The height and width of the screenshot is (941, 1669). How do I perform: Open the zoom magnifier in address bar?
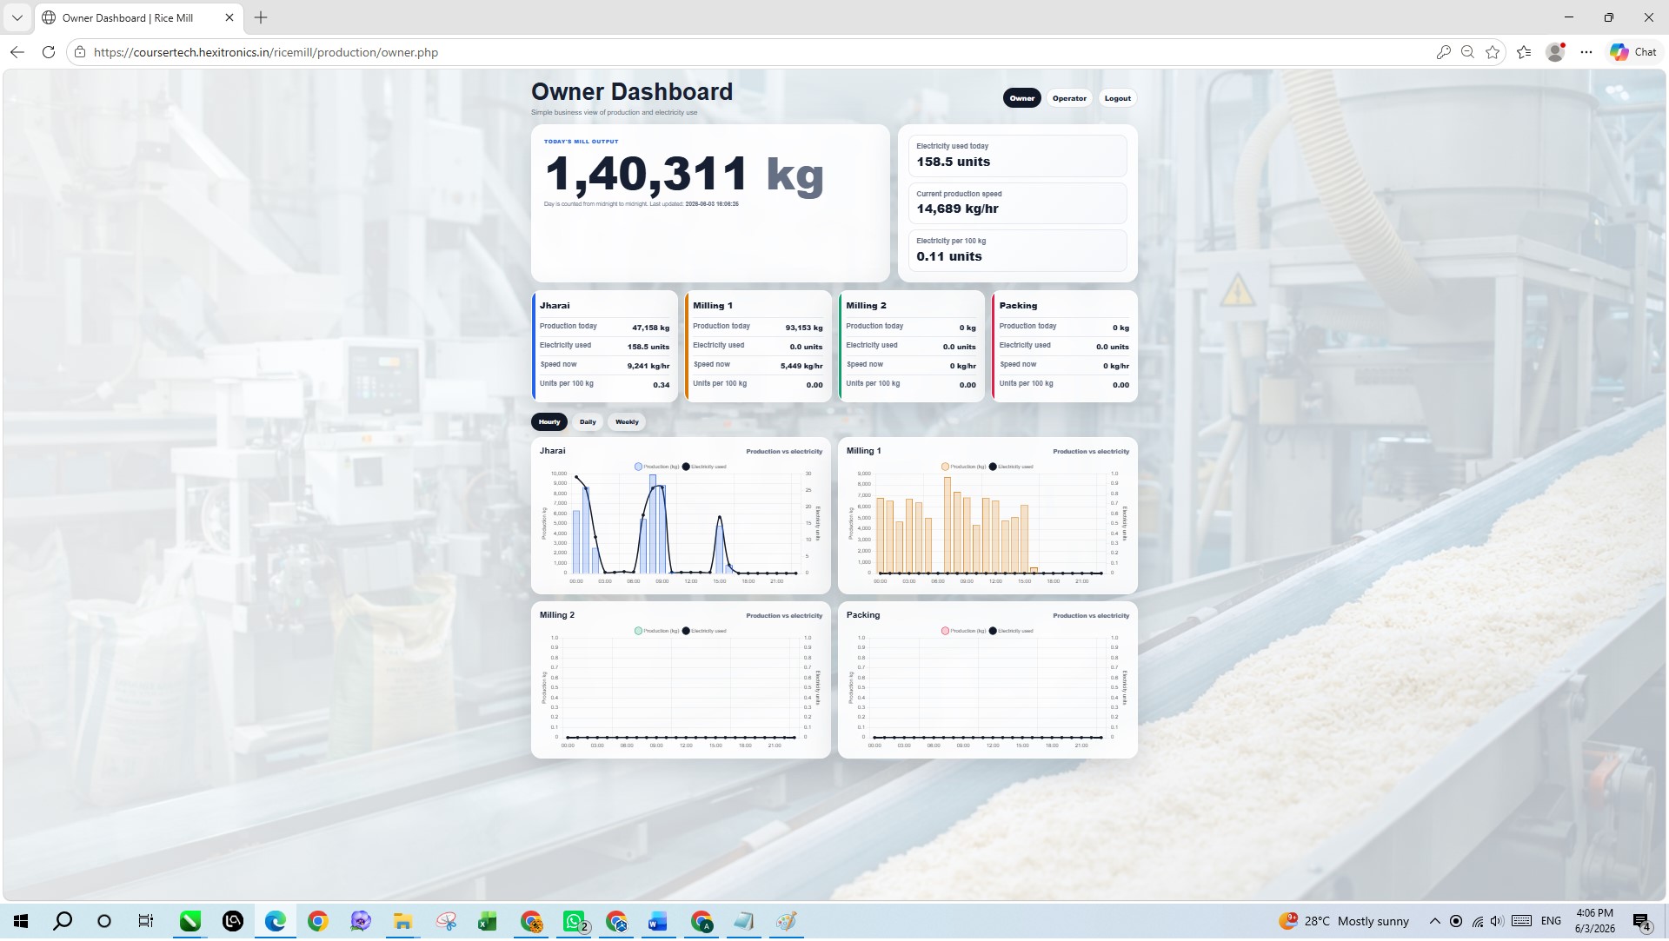1467,52
